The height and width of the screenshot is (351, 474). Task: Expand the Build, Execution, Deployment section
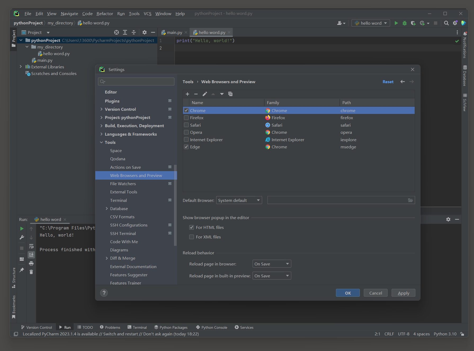(101, 126)
